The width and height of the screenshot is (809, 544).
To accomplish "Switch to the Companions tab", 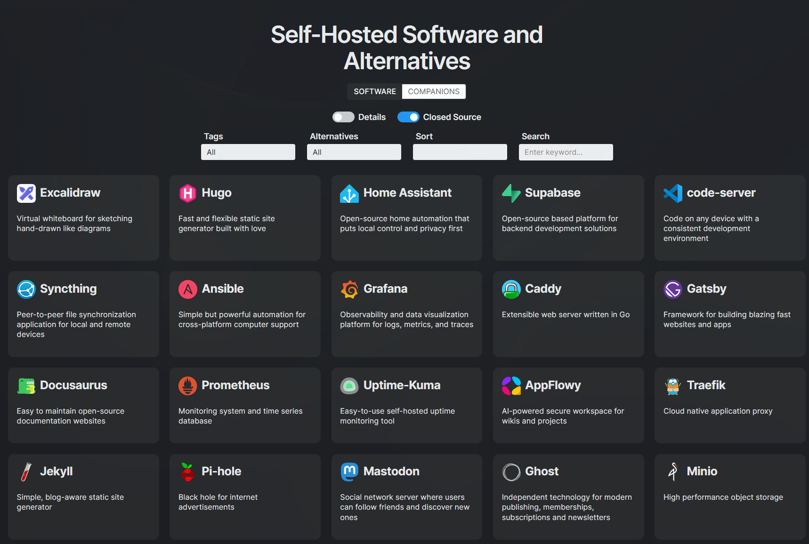I will point(433,91).
